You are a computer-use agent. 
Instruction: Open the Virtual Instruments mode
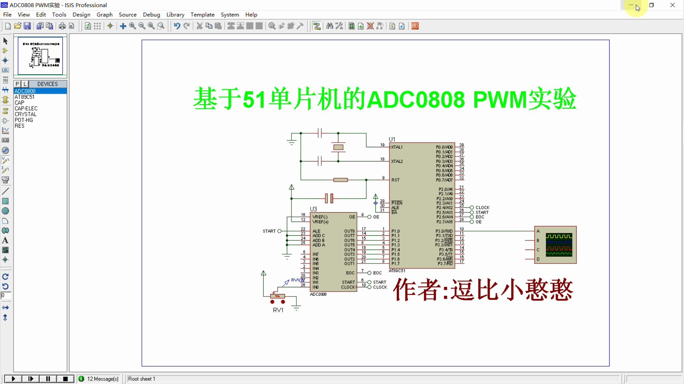[x=5, y=180]
